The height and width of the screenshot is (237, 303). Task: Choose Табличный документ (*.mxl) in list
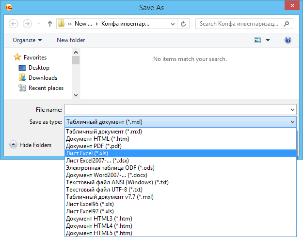pos(180,132)
